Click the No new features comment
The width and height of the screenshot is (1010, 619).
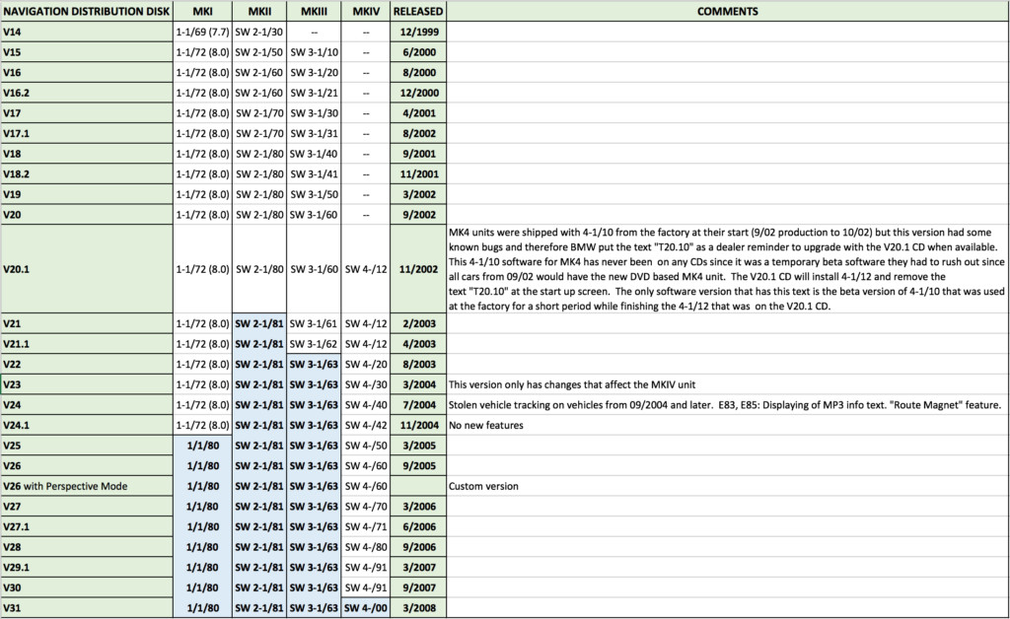[485, 426]
